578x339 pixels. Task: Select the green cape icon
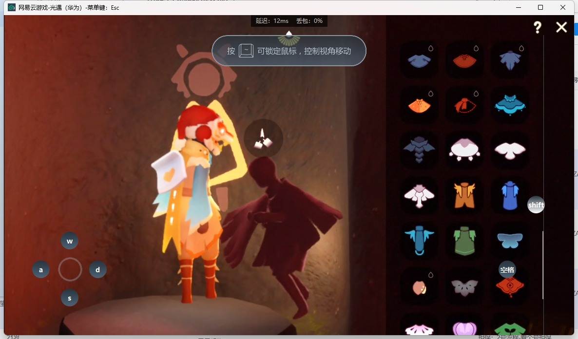click(464, 241)
